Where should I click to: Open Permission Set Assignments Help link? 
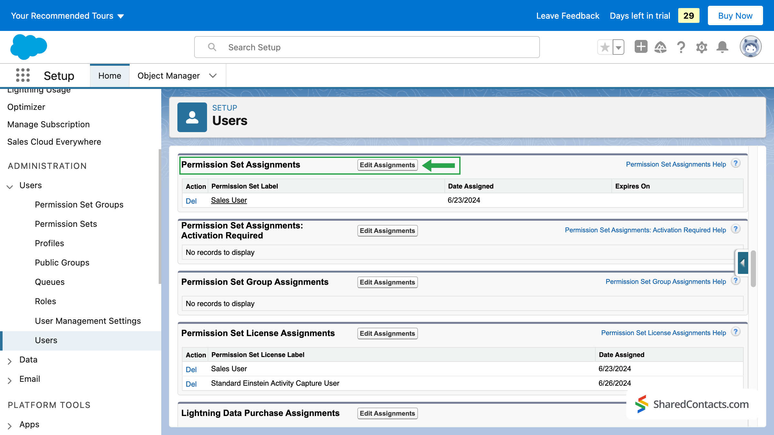(676, 164)
